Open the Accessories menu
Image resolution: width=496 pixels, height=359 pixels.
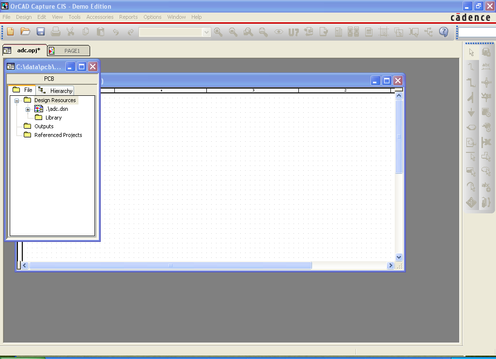click(x=100, y=17)
